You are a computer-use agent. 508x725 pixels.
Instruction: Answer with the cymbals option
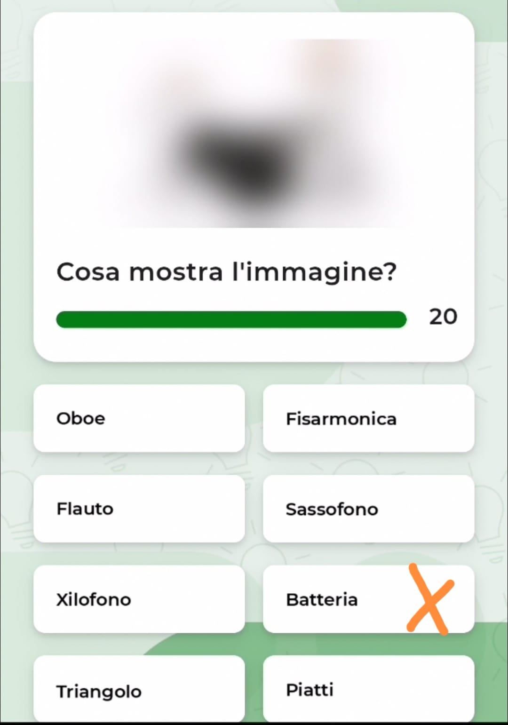tap(368, 688)
